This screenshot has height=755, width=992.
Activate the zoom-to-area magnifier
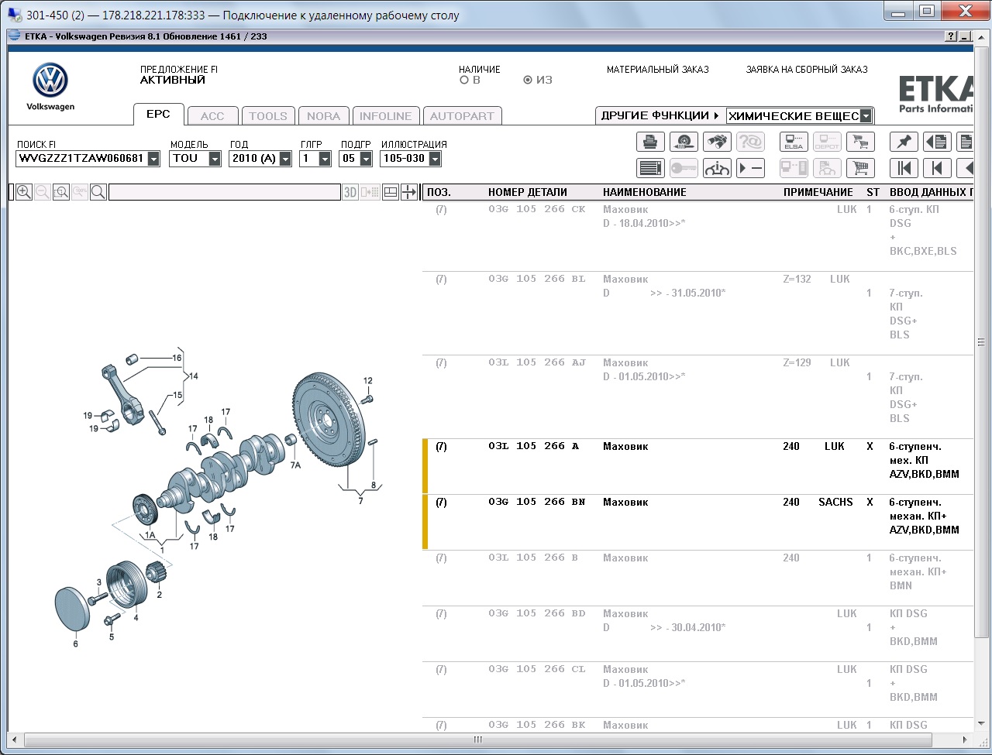pos(61,192)
